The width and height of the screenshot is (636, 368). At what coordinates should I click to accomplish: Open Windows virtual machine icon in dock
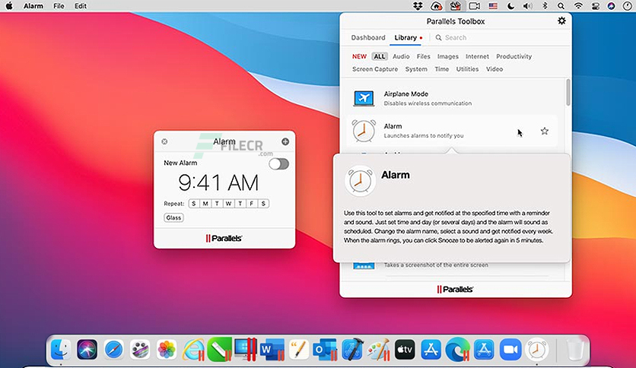[x=246, y=349]
